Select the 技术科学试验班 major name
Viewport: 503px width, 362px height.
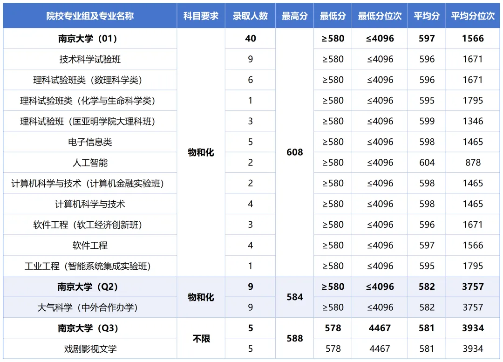(90, 59)
